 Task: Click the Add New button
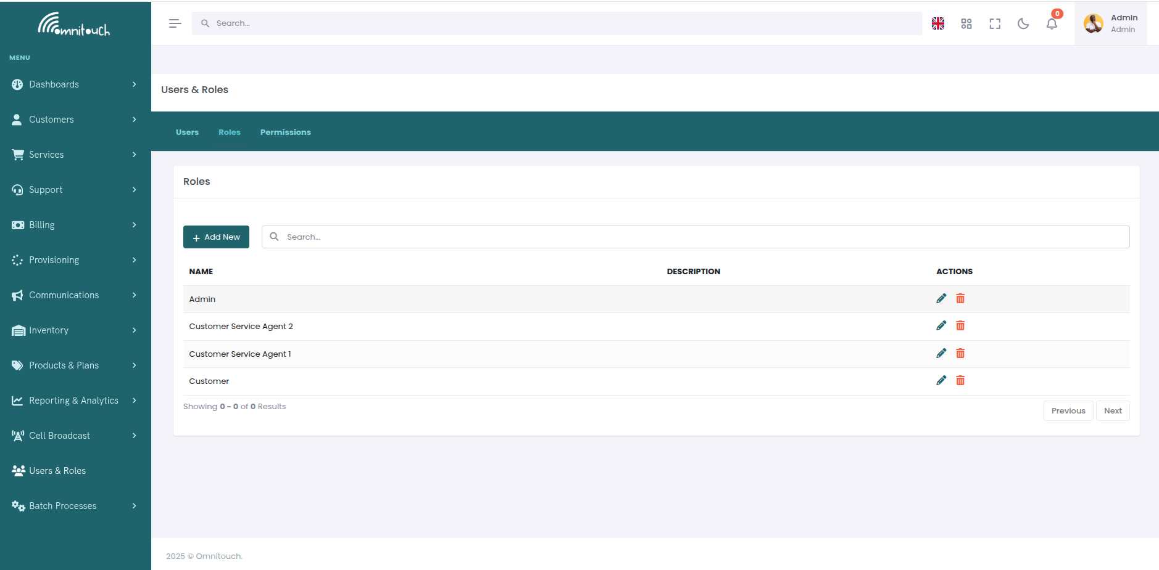coord(216,237)
